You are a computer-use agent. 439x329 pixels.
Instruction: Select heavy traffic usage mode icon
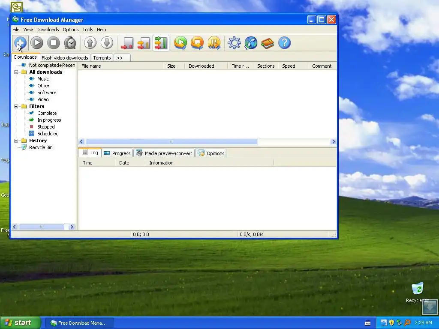pos(161,43)
